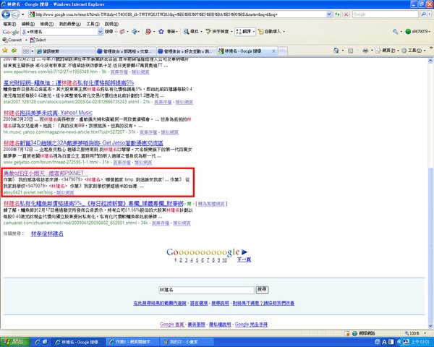This screenshot has height=347, width=434.
Task: Open the Get Jetso forum result link
Action: [83, 143]
